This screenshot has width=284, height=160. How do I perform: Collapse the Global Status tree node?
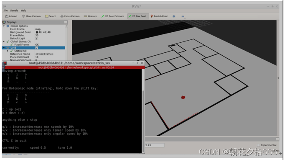click(4, 41)
